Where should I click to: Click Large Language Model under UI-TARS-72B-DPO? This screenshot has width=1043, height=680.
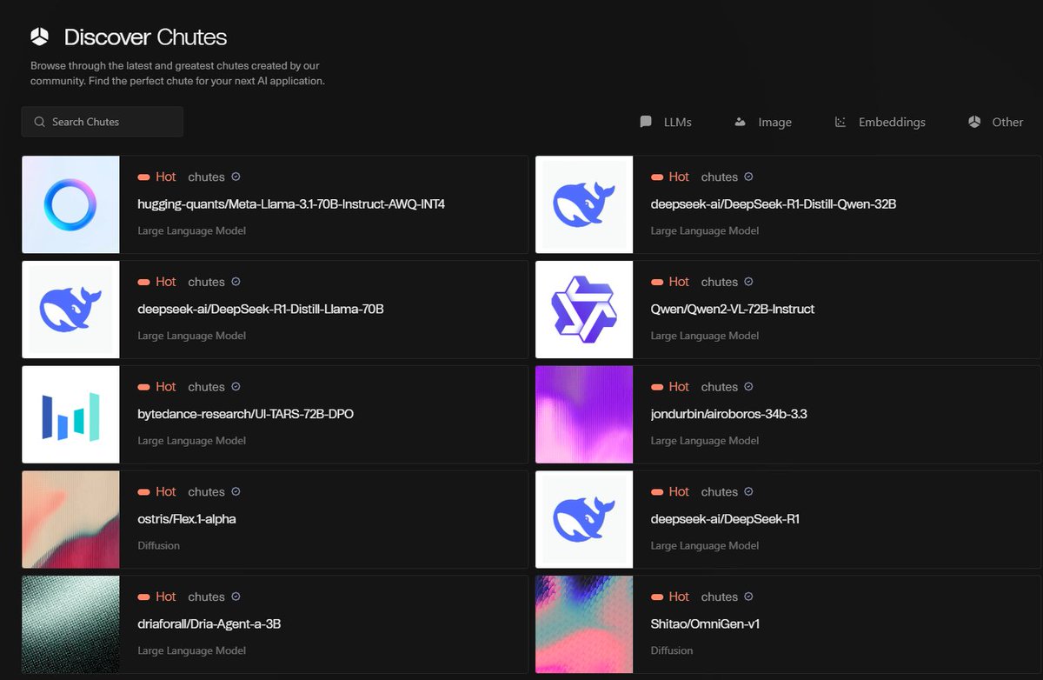tap(191, 441)
